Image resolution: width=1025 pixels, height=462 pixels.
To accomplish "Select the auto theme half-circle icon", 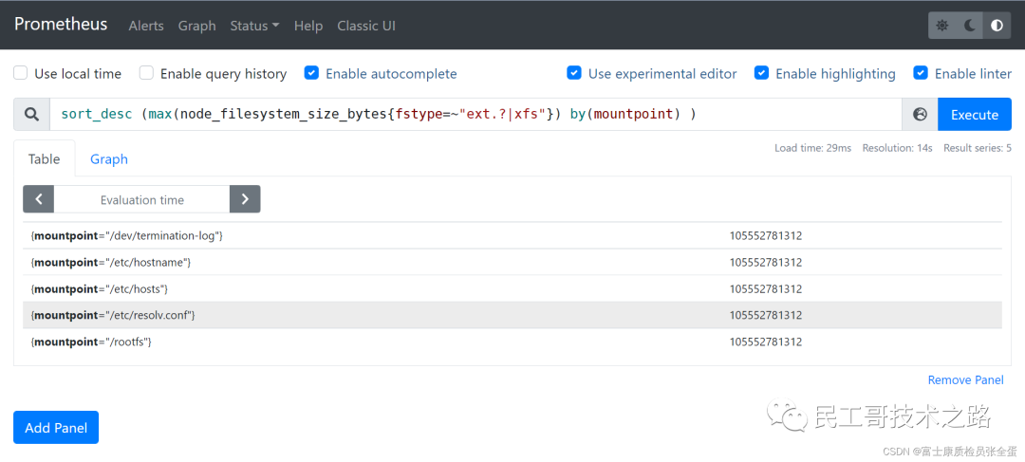I will click(x=997, y=26).
